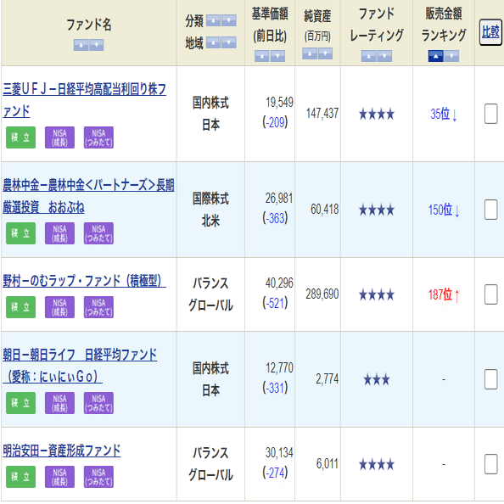This screenshot has width=504, height=504.
Task: Click 積立 badge for 農林中金 おおぶね fund
Action: point(21,233)
